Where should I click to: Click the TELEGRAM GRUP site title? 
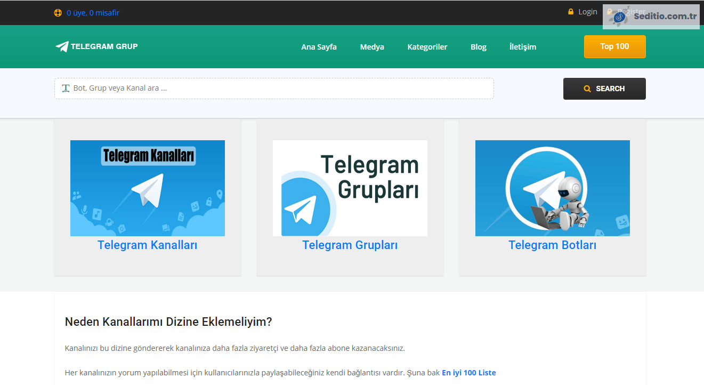pyautogui.click(x=104, y=46)
